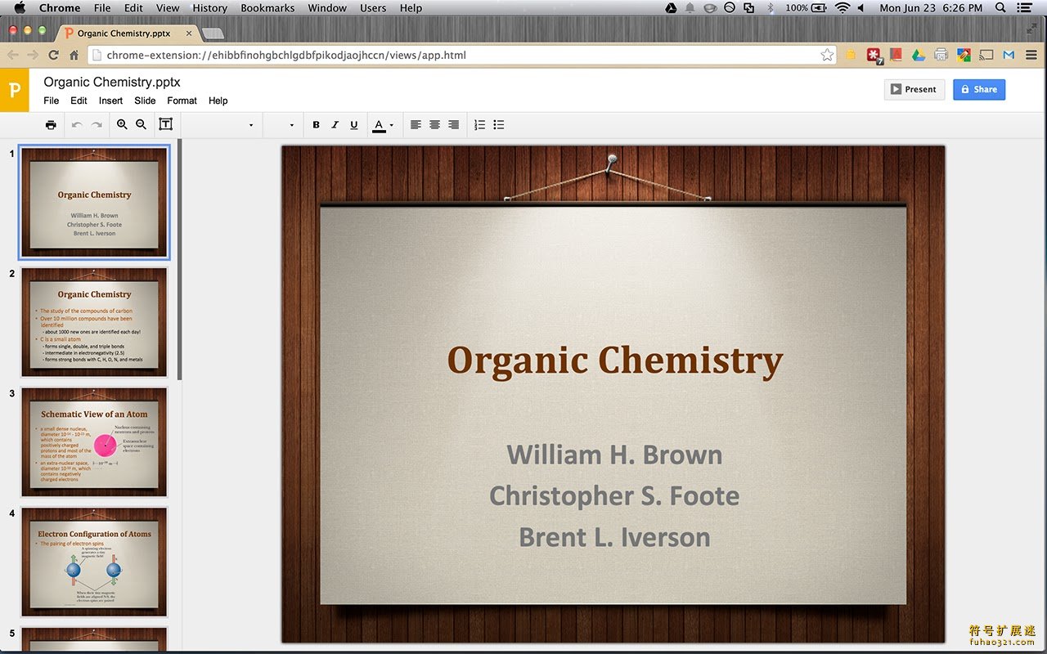The image size is (1047, 654).
Task: Redo the last undone action
Action: (97, 125)
